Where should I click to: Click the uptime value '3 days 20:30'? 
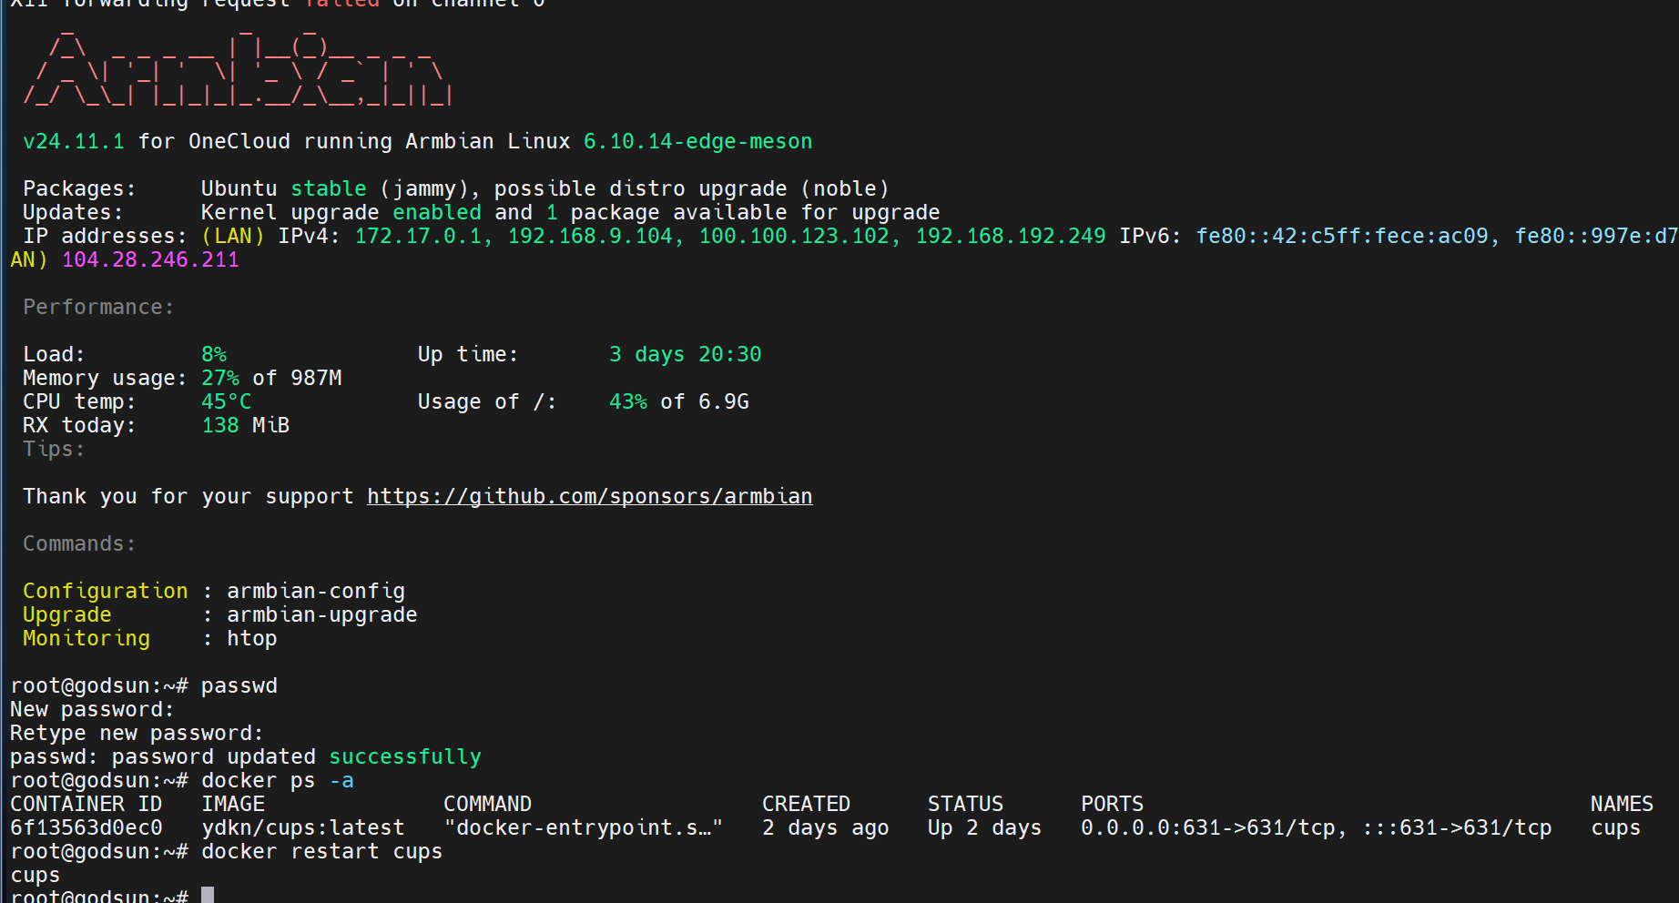point(686,354)
